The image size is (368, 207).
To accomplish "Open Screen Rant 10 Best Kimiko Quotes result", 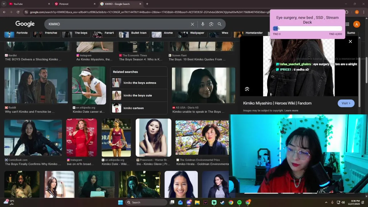I will 197,60.
